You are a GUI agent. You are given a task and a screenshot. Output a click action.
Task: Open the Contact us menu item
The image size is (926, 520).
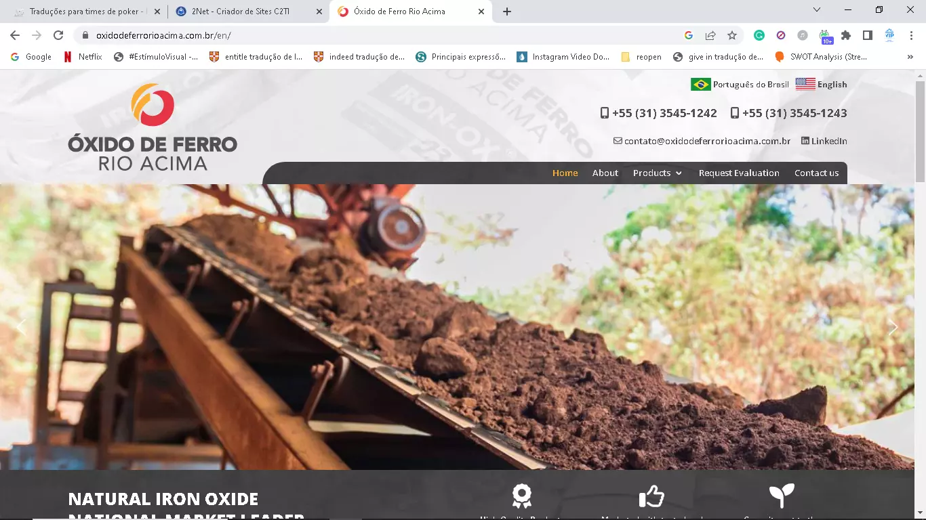click(816, 173)
